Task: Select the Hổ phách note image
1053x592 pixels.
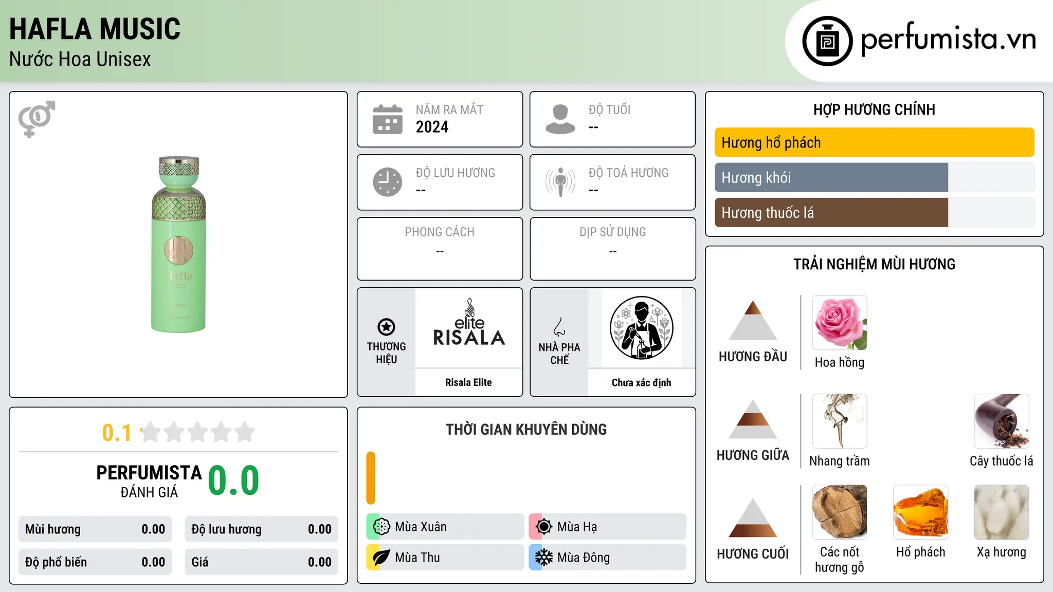Action: pyautogui.click(x=921, y=512)
